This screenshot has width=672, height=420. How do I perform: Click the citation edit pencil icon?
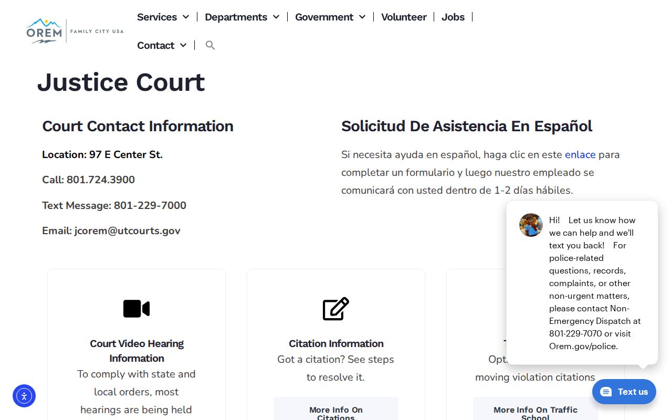(336, 309)
